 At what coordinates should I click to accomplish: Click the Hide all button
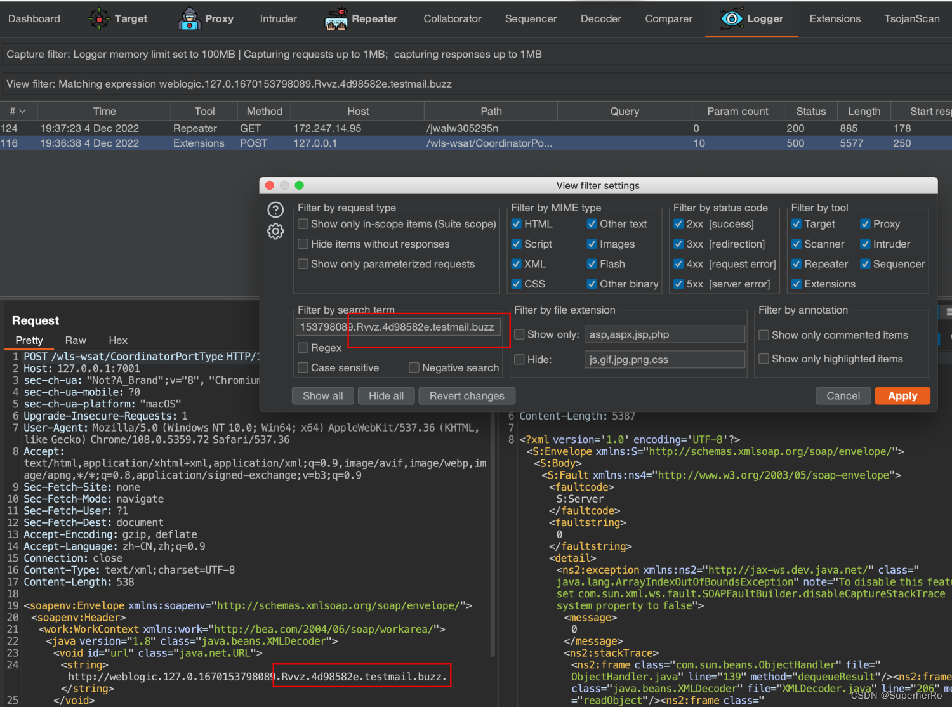coord(386,396)
